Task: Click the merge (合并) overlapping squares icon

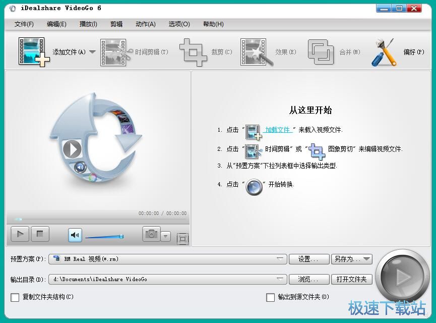Action: (321, 52)
